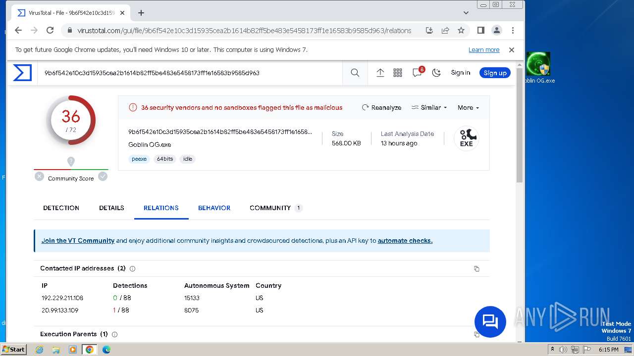Click community score upvote check icon
The width and height of the screenshot is (634, 356).
[103, 176]
